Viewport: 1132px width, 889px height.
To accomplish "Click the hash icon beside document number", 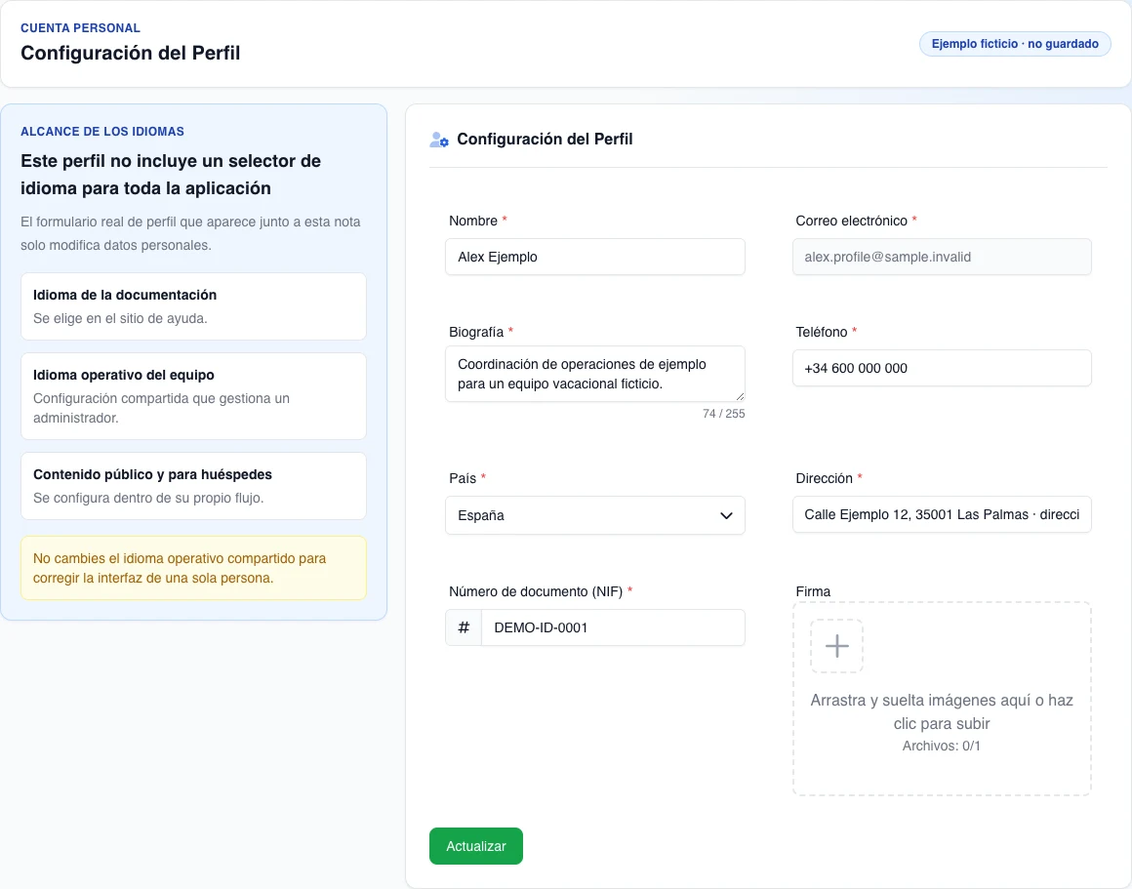I will 465,627.
